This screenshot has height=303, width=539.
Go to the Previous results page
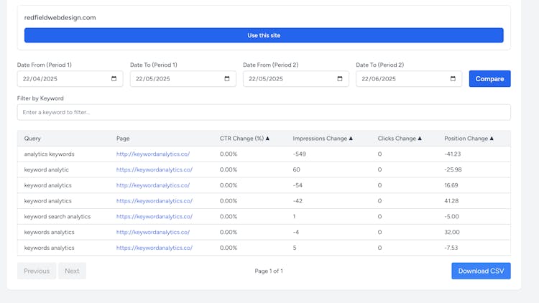tap(37, 271)
